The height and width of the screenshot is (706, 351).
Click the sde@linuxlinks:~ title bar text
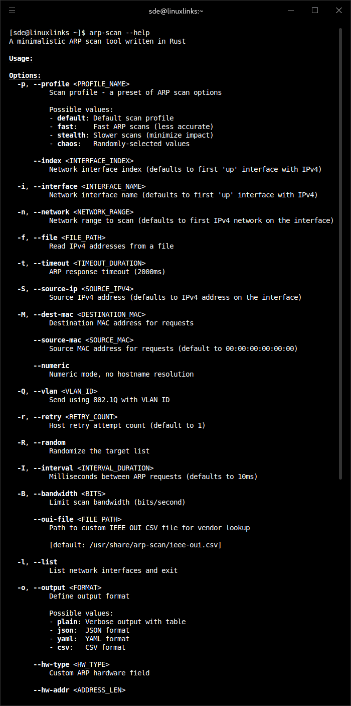pyautogui.click(x=176, y=10)
